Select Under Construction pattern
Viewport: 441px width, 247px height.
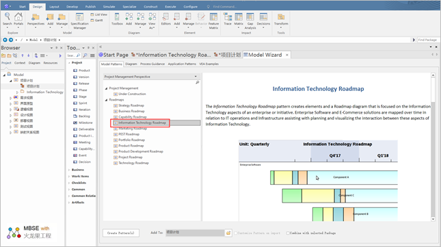(x=130, y=94)
